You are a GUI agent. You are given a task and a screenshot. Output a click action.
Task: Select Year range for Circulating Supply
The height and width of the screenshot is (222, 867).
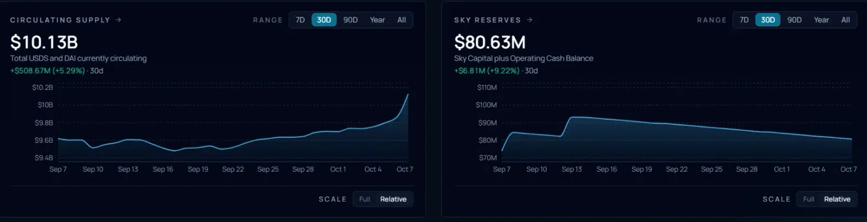coord(377,20)
